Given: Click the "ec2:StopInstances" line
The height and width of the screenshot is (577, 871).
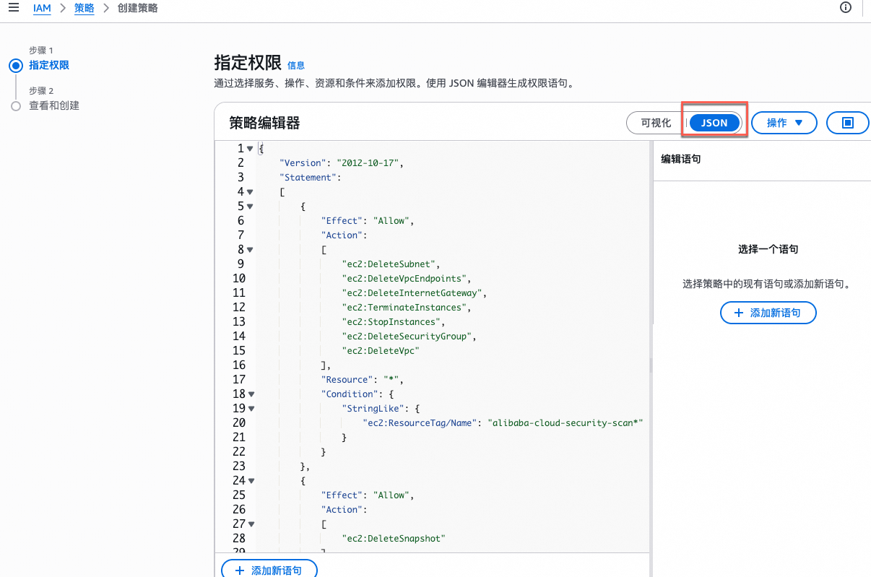Looking at the screenshot, I should (x=394, y=321).
